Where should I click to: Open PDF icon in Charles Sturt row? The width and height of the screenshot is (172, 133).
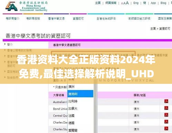tap(166, 129)
